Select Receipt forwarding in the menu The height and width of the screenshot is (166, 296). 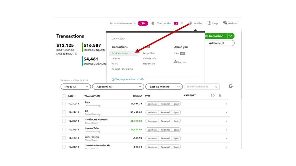click(122, 69)
